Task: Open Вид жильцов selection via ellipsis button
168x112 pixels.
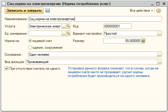Action: coord(160,62)
